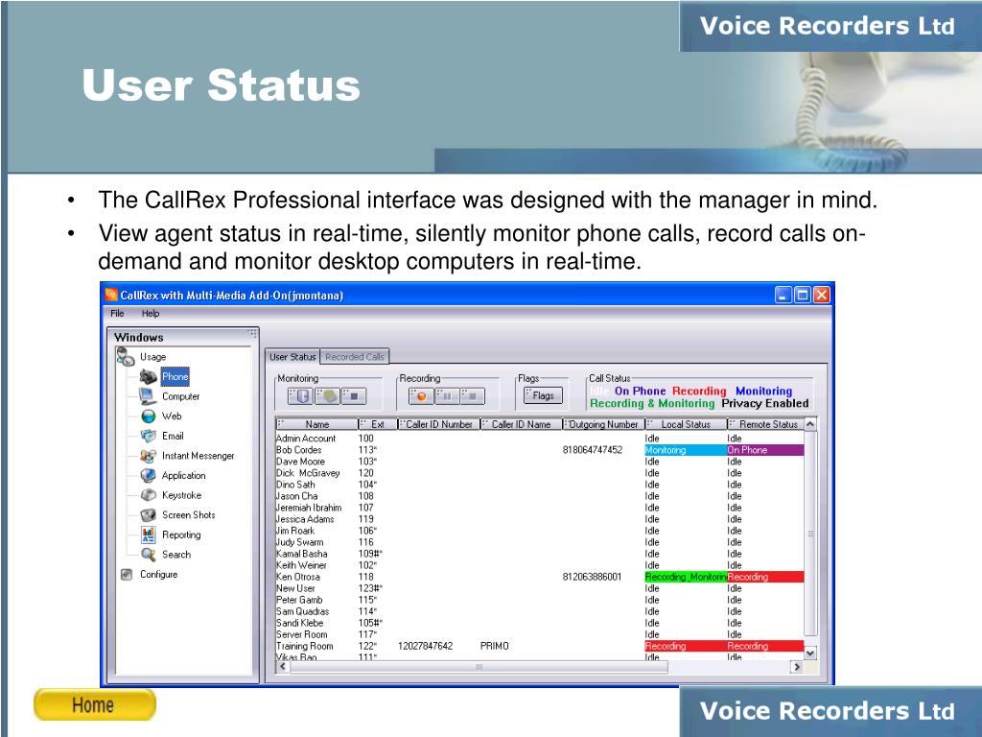The image size is (982, 737).
Task: Click outgoing number 818064747452
Action: (593, 450)
